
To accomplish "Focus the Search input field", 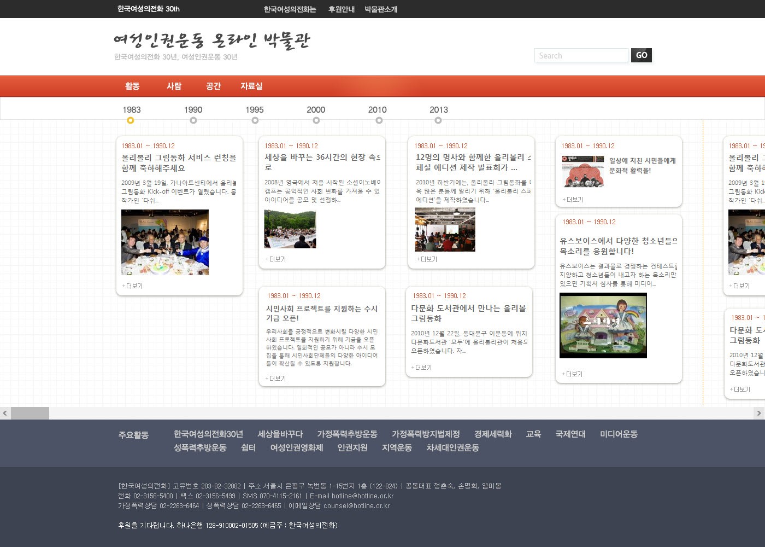I will tap(581, 55).
